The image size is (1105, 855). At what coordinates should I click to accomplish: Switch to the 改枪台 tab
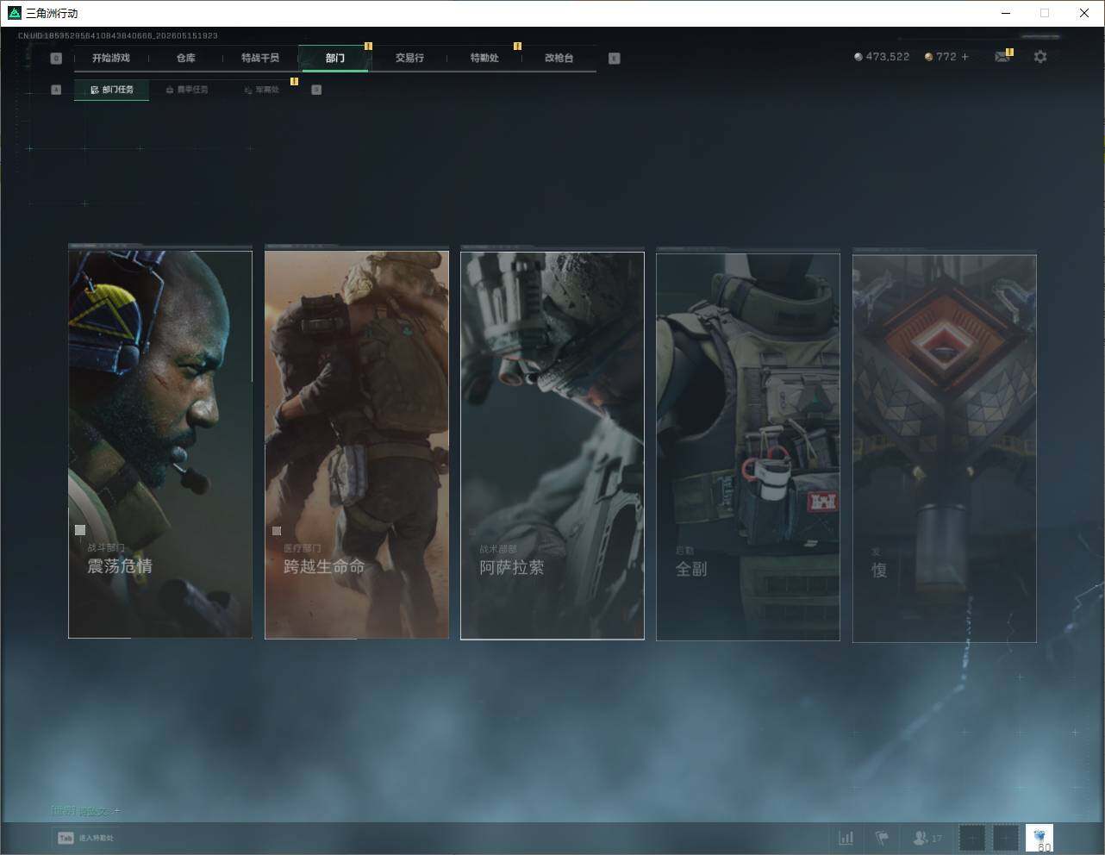coord(559,58)
